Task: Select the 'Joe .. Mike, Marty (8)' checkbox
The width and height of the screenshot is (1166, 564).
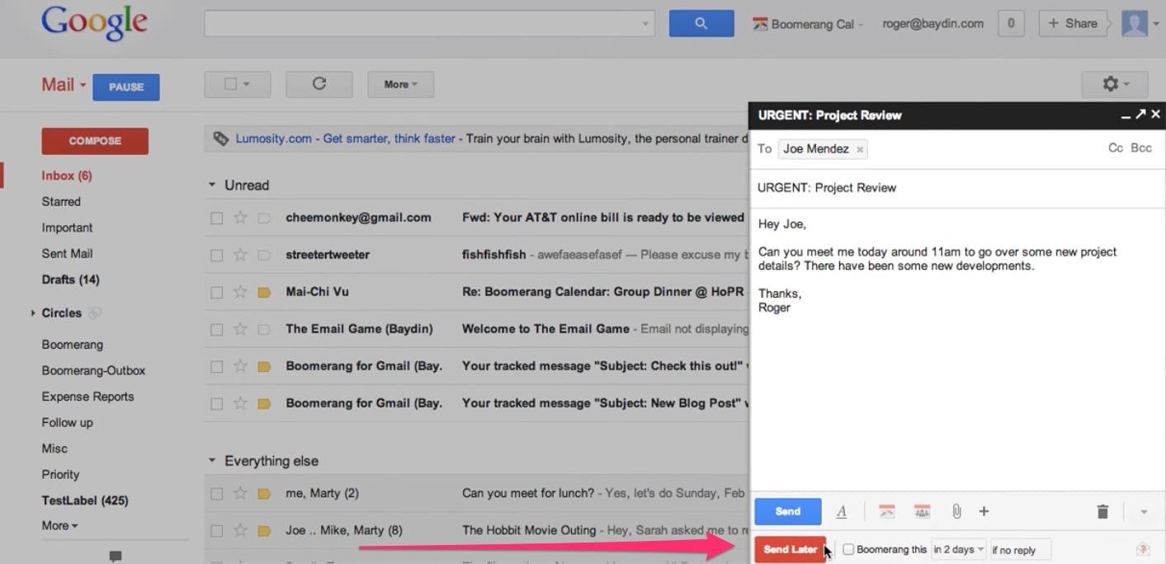Action: [x=216, y=532]
